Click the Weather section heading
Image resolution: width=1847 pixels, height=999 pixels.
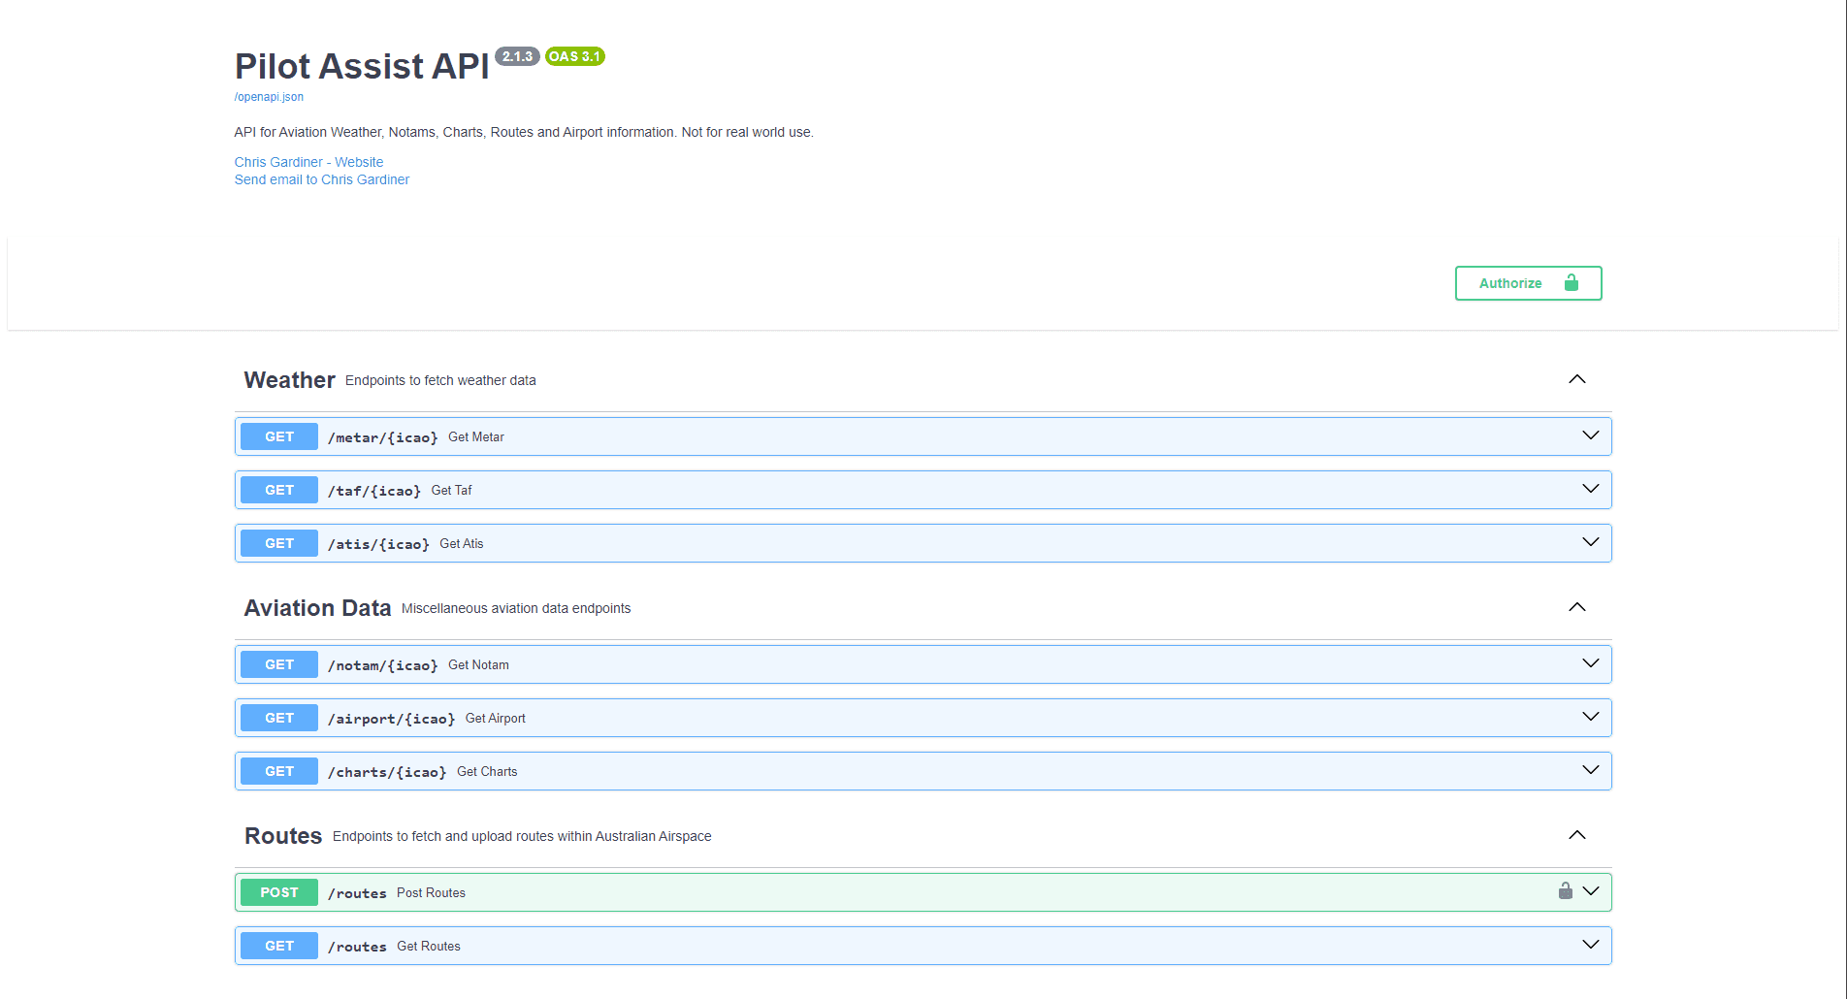click(289, 380)
